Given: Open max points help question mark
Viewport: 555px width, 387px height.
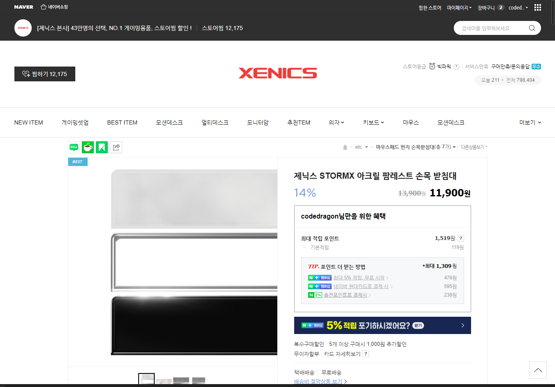Looking at the screenshot, I should coord(461,238).
